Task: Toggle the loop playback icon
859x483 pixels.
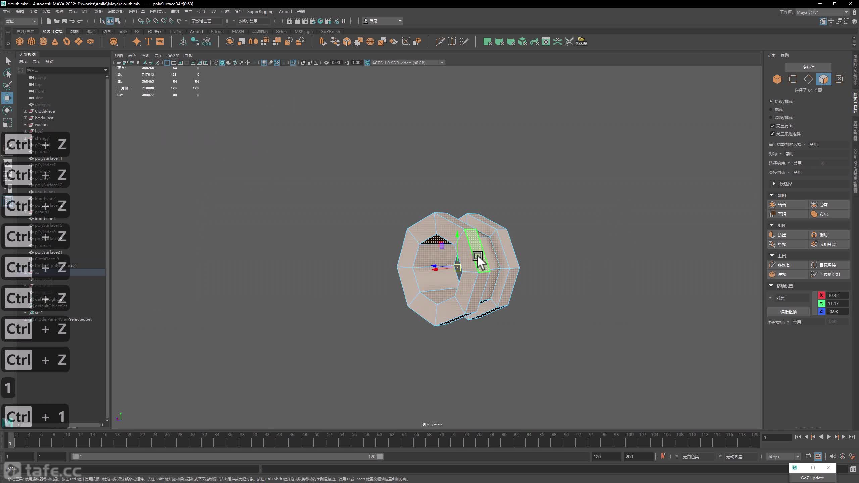Action: click(x=808, y=456)
